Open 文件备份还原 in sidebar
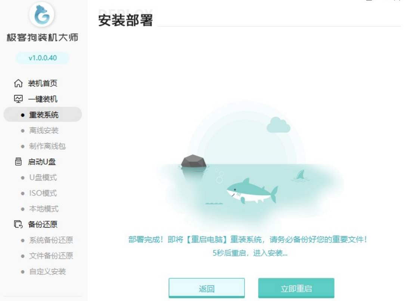Image resolution: width=404 pixels, height=301 pixels. tap(51, 256)
